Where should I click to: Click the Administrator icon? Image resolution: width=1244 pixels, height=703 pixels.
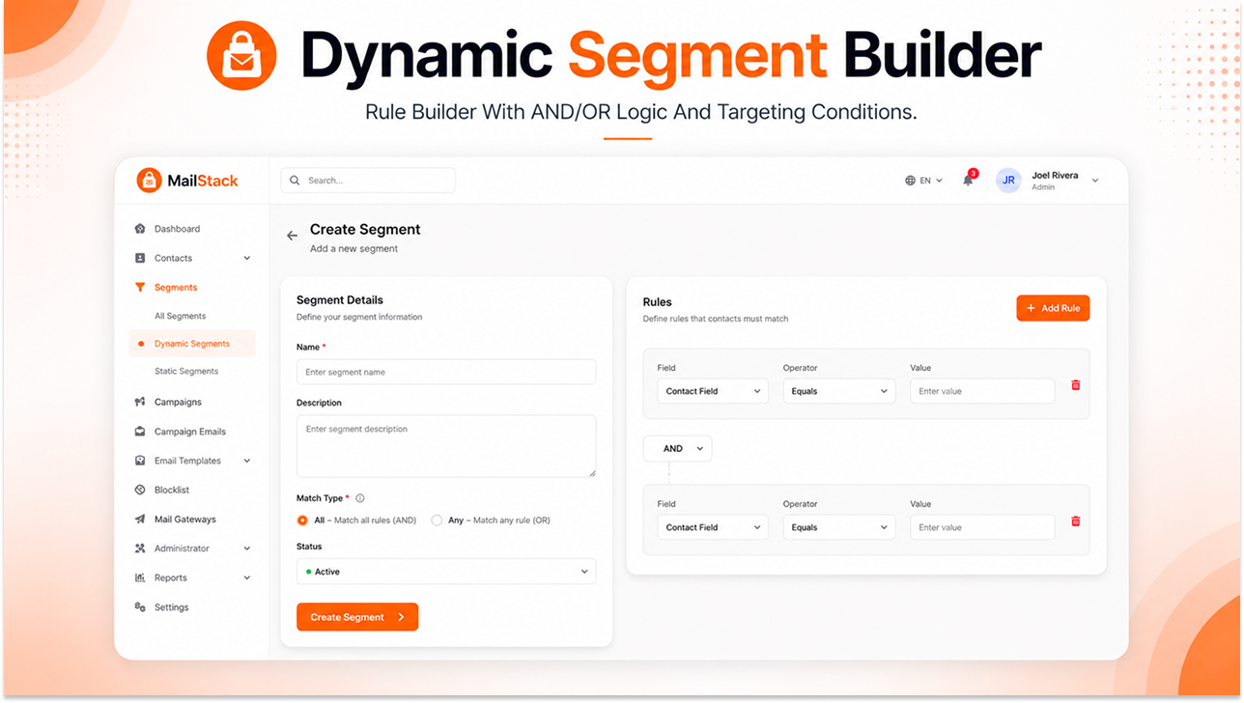[x=140, y=548]
